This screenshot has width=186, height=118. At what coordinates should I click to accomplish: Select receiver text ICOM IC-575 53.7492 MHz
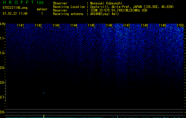119,10
